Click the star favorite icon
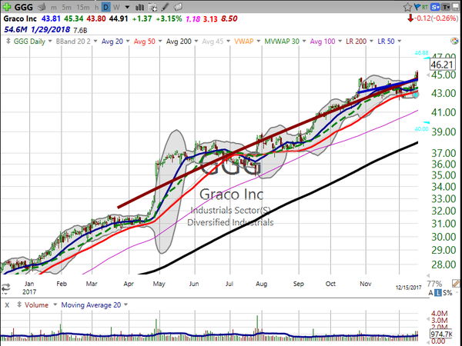462x346 pixels. pos(407,7)
